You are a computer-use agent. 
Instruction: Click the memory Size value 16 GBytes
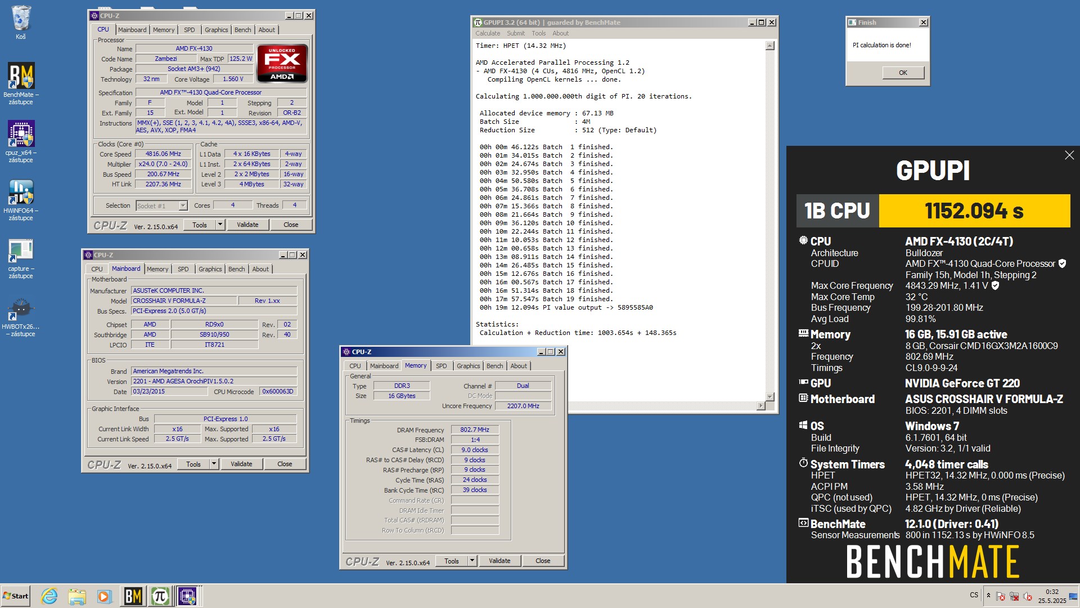coord(402,396)
